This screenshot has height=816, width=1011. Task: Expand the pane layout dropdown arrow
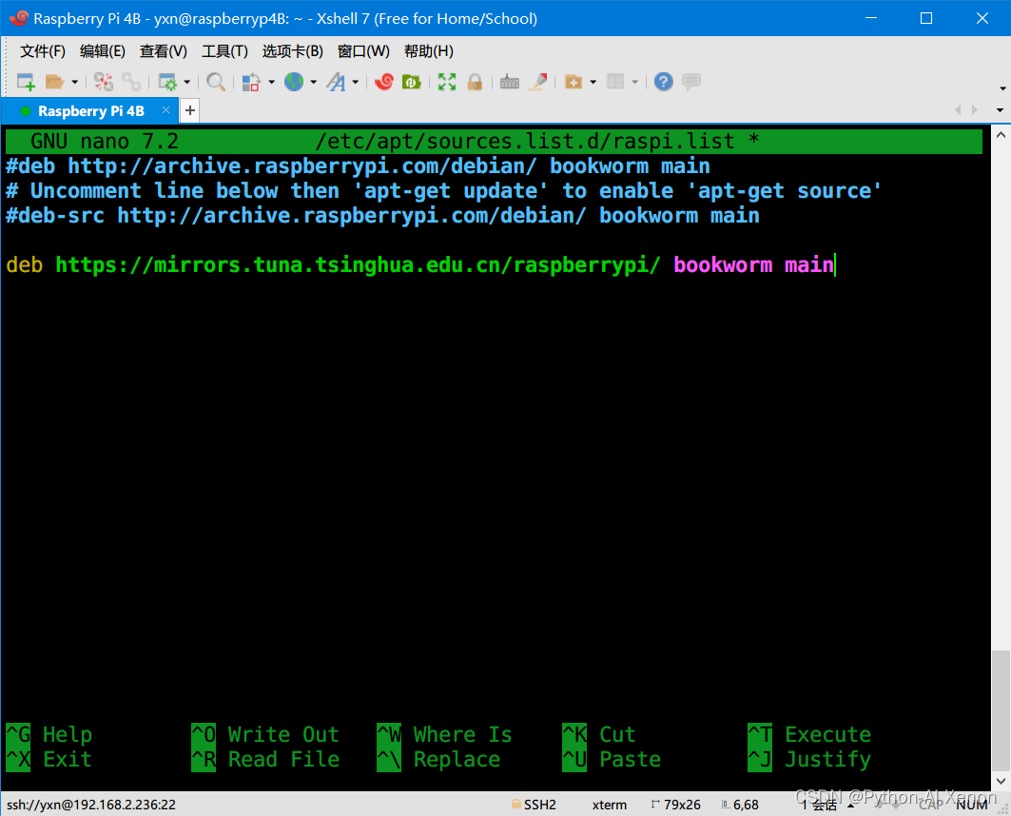[635, 82]
